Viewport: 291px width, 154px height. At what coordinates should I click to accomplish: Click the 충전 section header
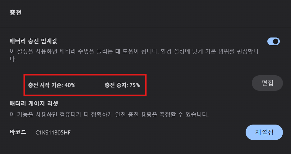[x=15, y=13]
